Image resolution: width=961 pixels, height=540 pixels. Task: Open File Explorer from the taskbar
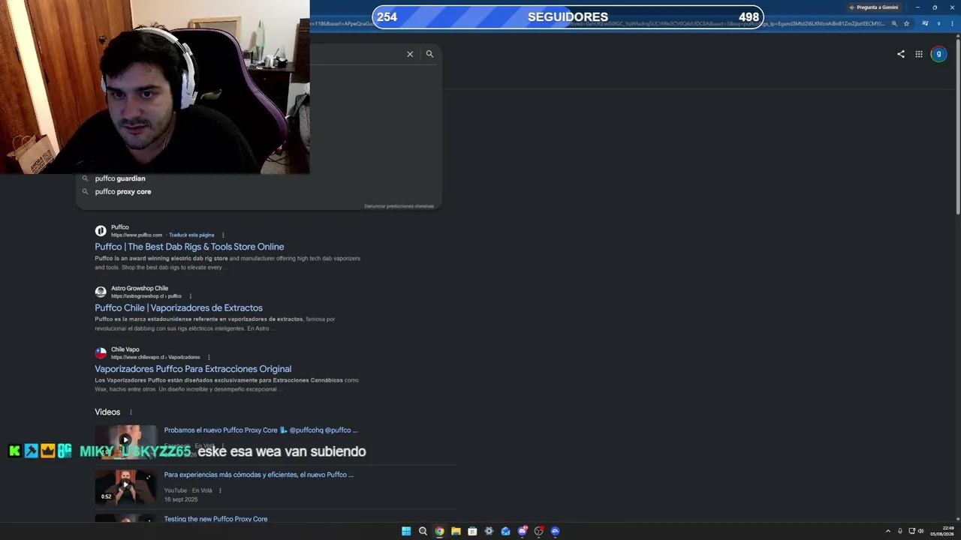pyautogui.click(x=456, y=531)
